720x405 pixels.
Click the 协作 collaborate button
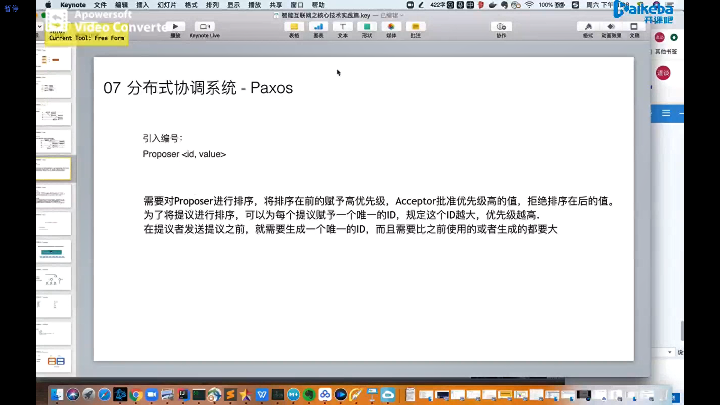tap(501, 27)
